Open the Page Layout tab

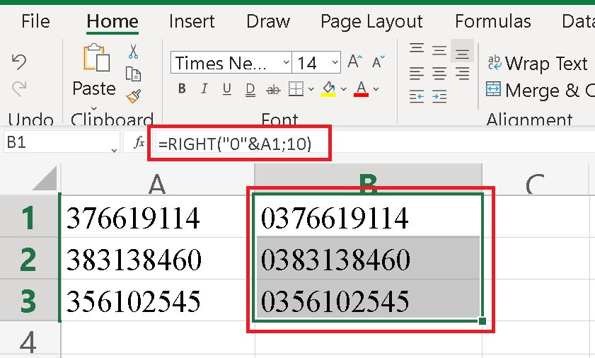[x=371, y=21]
